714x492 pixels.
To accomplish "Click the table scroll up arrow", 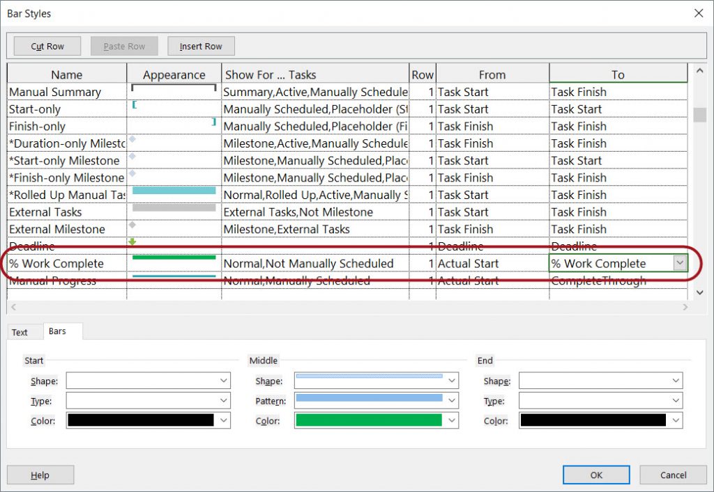I will pyautogui.click(x=700, y=70).
